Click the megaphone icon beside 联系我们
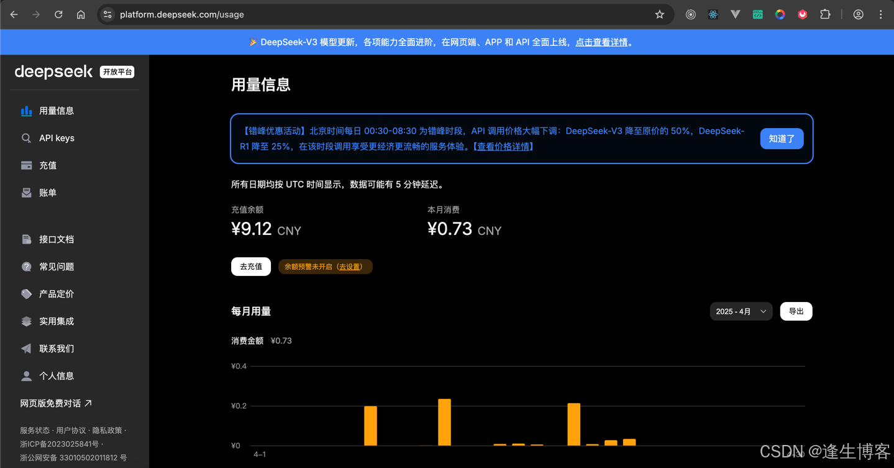Image resolution: width=894 pixels, height=468 pixels. [26, 349]
